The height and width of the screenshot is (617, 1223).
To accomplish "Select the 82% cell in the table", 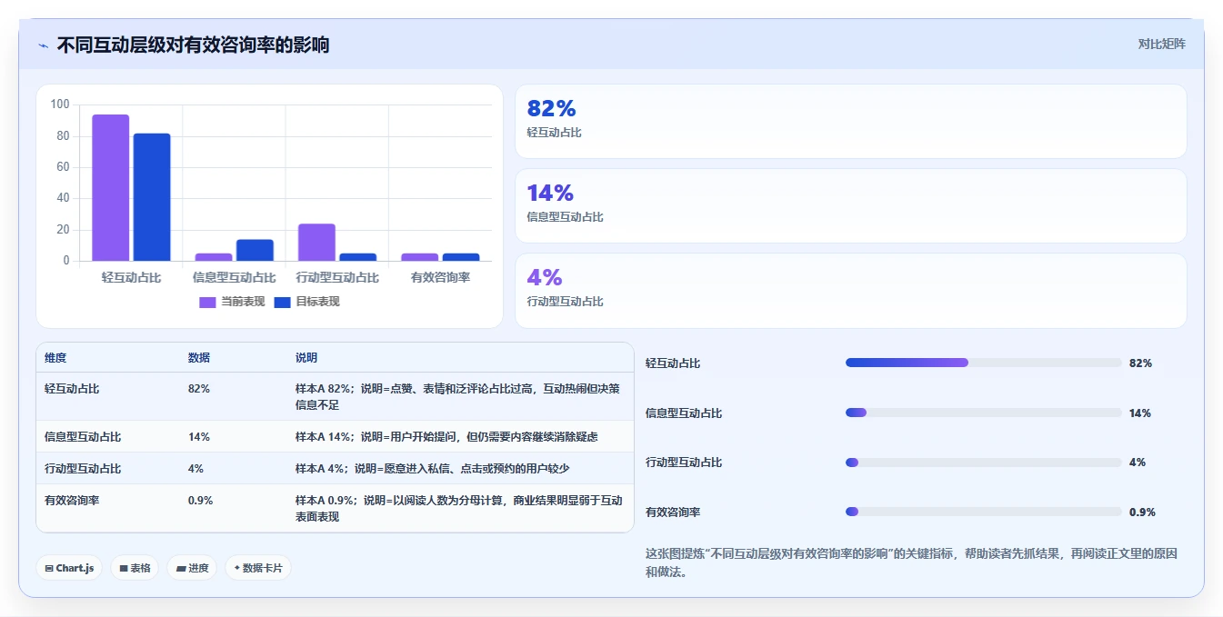I will click(199, 389).
